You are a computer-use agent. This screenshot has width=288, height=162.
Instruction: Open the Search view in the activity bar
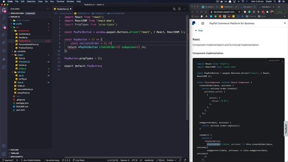tap(4, 18)
